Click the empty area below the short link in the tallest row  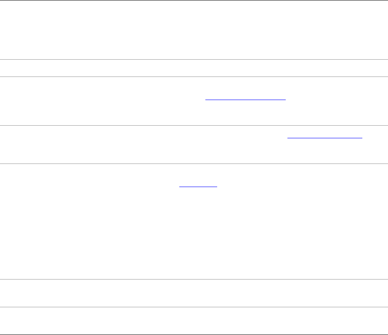(198, 231)
